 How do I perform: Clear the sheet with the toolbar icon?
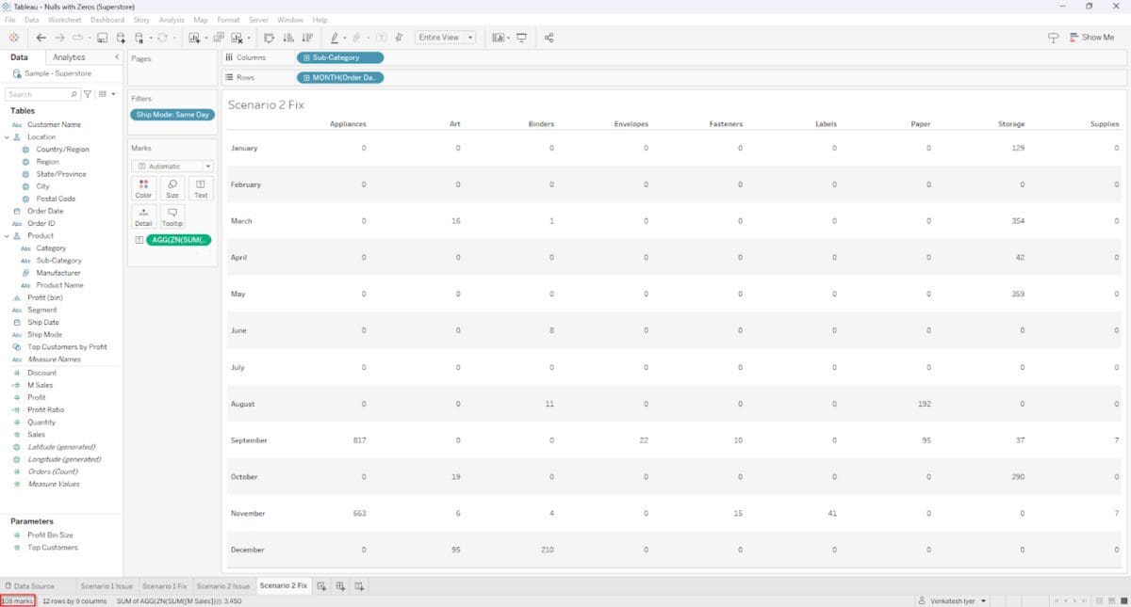(237, 38)
